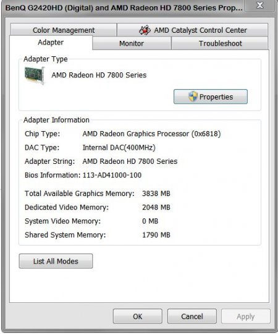The image size is (278, 334).
Task: Click the Shared System Memory 1790 MB value
Action: 156,235
